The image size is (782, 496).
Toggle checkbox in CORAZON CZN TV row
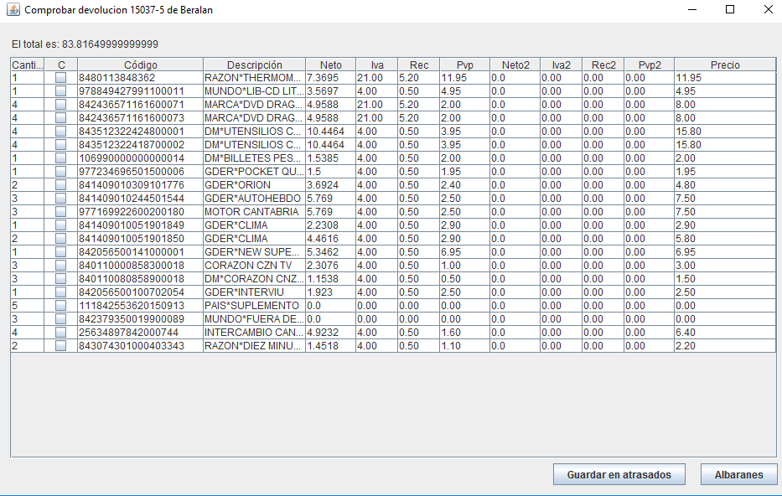tap(60, 266)
